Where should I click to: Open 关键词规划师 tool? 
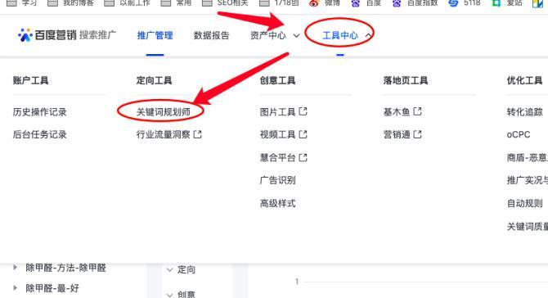pos(164,112)
